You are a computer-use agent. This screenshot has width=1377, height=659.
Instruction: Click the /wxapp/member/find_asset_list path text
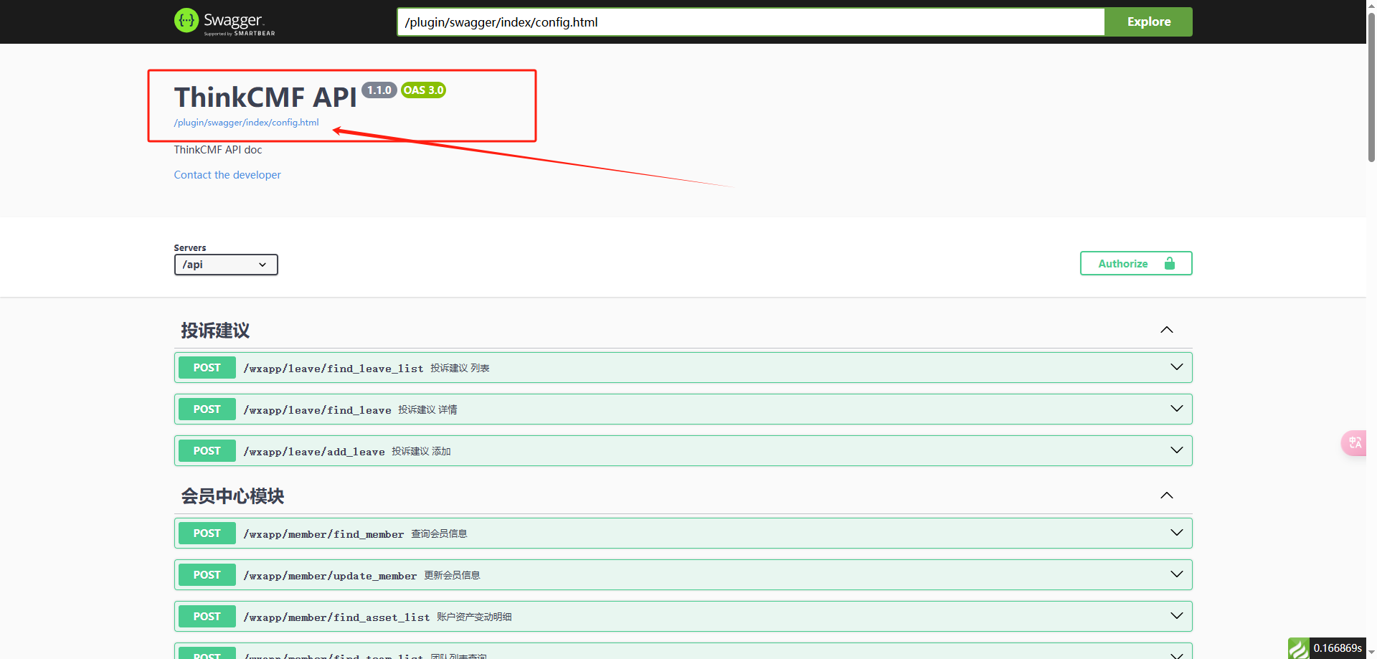pyautogui.click(x=336, y=617)
